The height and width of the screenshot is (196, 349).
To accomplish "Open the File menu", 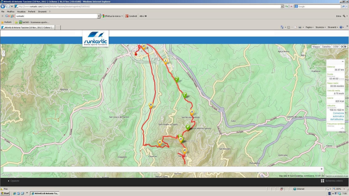I will 3,12.
